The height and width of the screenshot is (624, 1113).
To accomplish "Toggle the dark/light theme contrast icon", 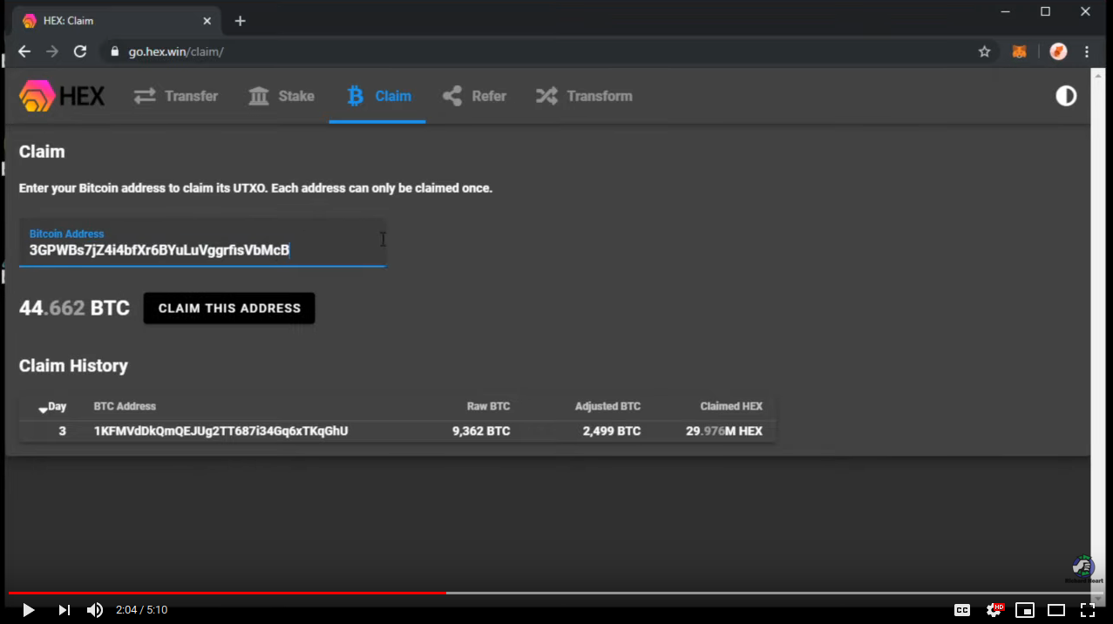I will [1066, 96].
